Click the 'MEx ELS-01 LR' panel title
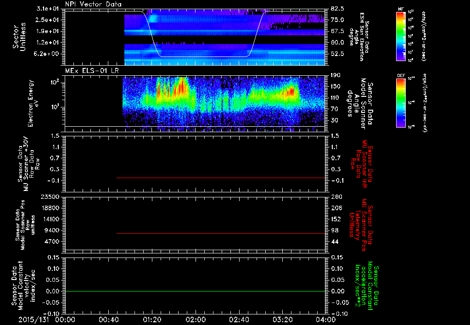 tap(92, 71)
